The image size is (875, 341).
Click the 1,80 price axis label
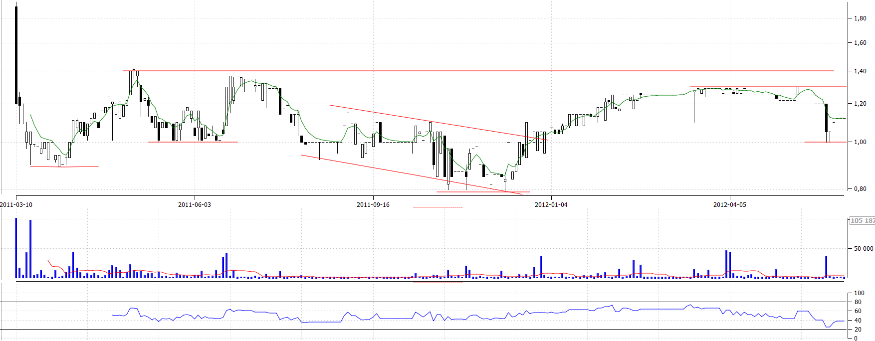click(860, 18)
